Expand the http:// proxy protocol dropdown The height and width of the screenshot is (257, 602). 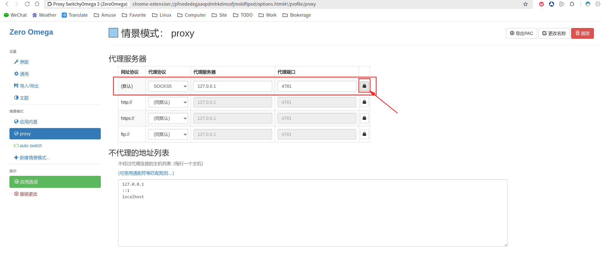[x=168, y=102]
